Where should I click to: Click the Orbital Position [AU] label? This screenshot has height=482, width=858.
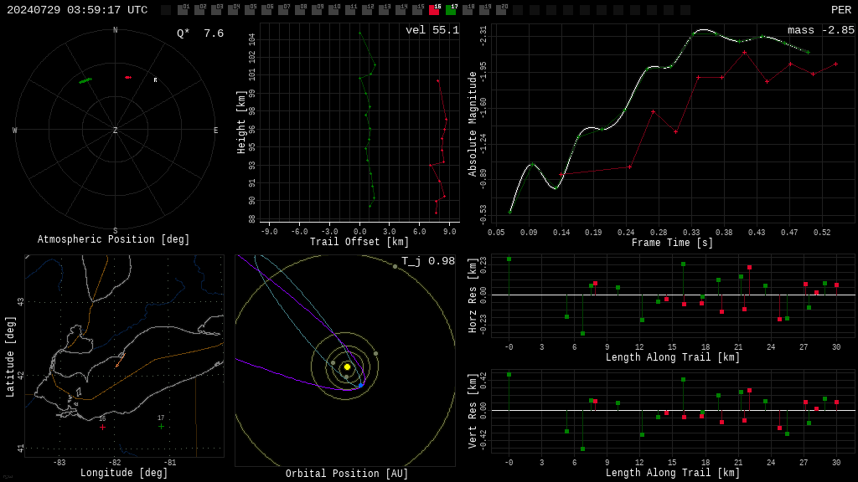point(347,474)
